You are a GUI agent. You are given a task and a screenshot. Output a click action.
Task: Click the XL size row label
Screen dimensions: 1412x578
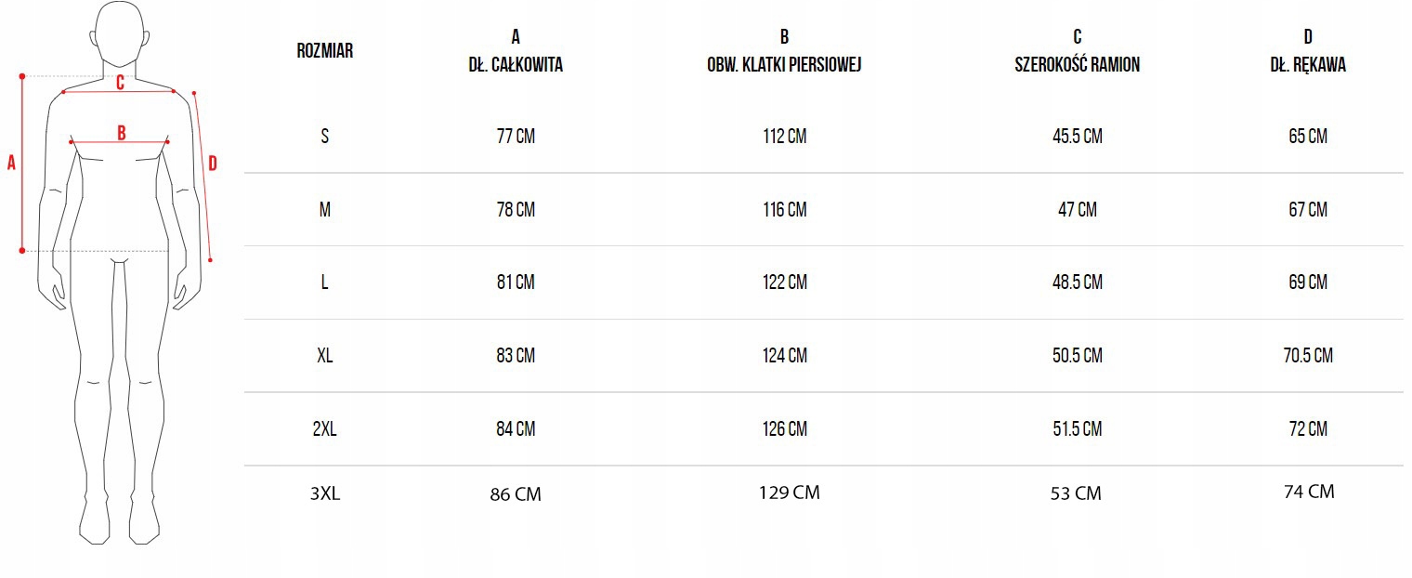pos(324,356)
